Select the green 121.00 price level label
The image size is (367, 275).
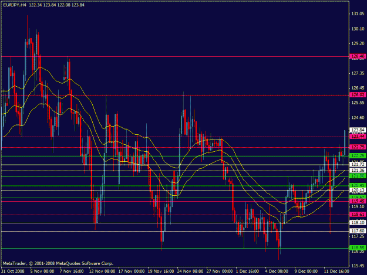point(358,176)
